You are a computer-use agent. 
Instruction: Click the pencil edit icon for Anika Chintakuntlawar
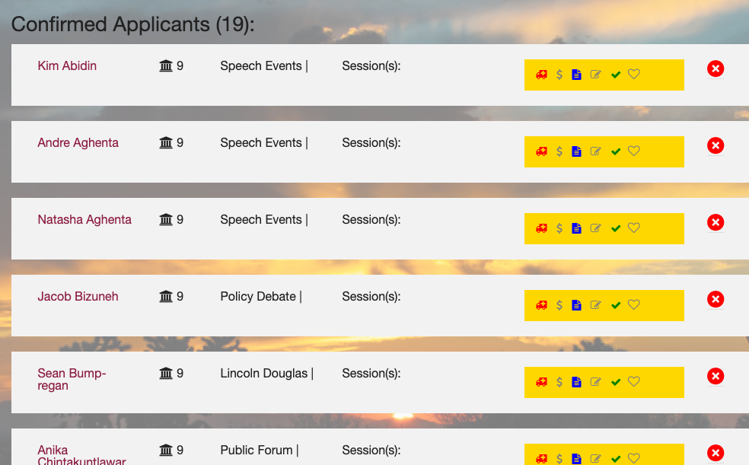tap(595, 458)
